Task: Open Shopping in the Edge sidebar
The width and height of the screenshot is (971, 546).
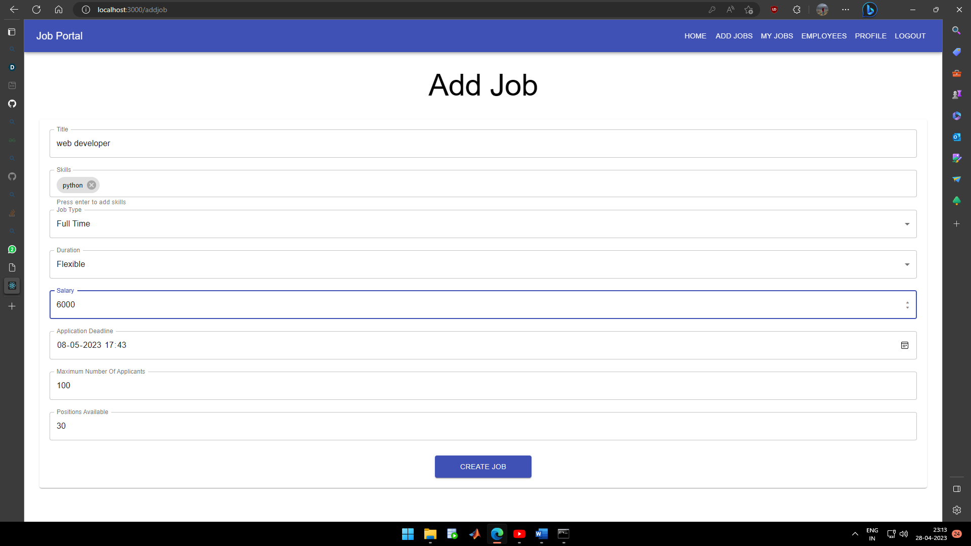Action: tap(957, 52)
